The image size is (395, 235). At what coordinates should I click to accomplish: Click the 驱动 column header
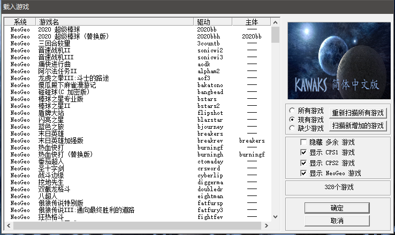(213, 22)
